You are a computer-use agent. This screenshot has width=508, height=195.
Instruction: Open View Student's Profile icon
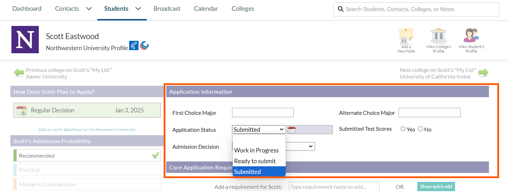[471, 36]
